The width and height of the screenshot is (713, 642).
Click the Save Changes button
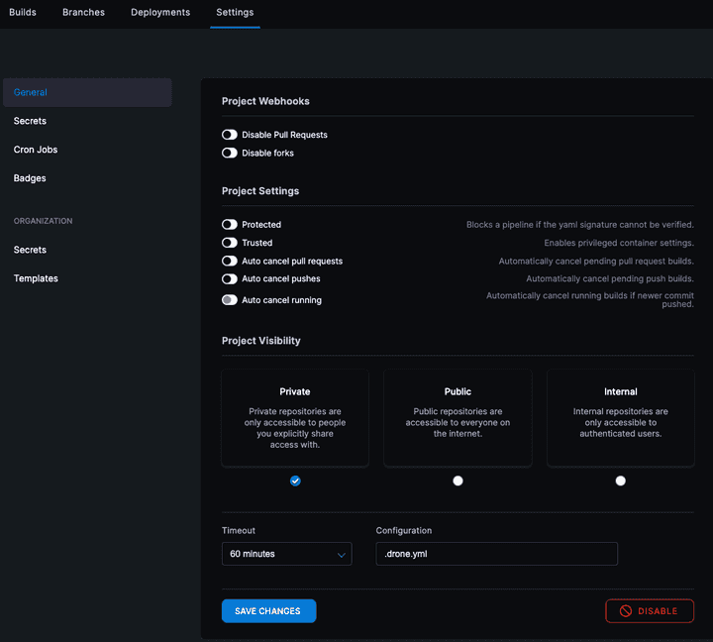(268, 611)
